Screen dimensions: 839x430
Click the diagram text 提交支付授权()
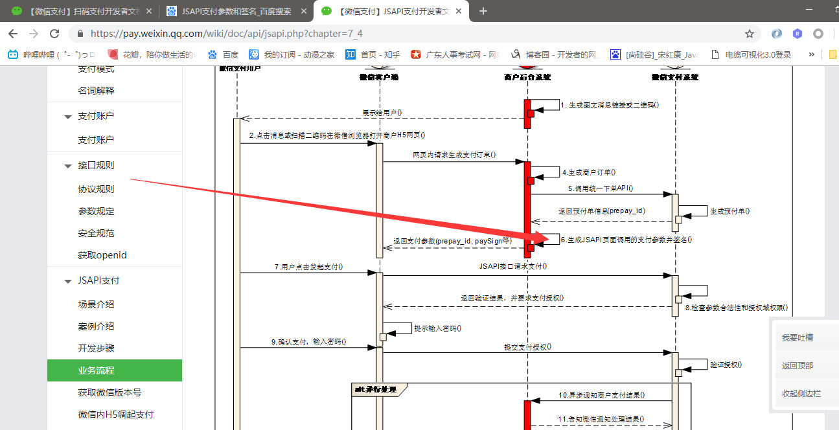pyautogui.click(x=528, y=347)
